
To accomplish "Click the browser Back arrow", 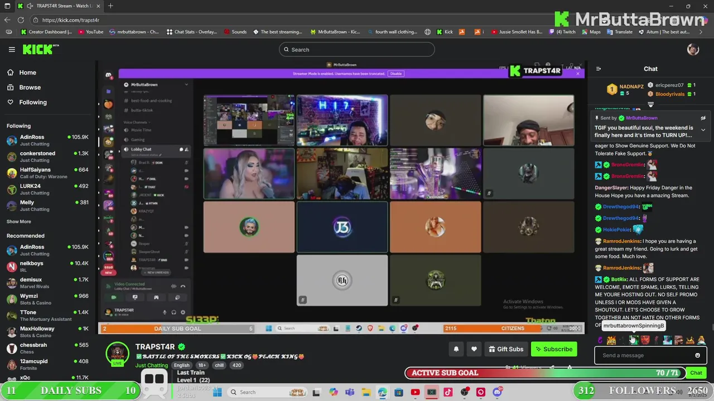I will coord(7,20).
